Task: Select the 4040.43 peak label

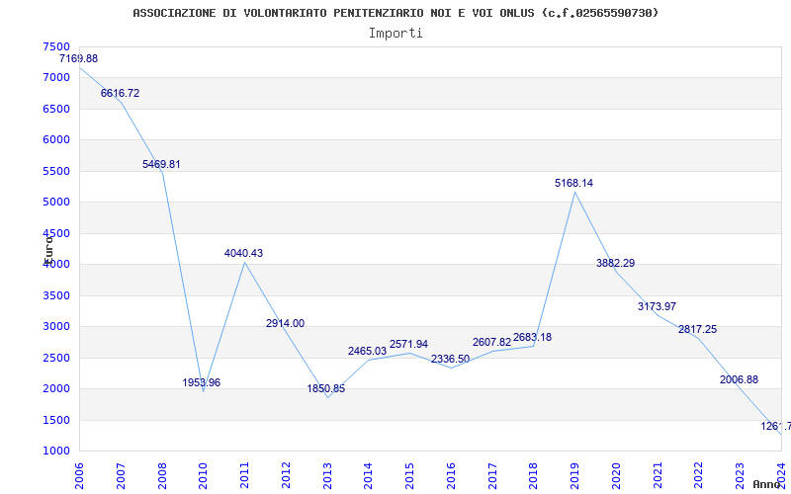Action: pyautogui.click(x=243, y=253)
